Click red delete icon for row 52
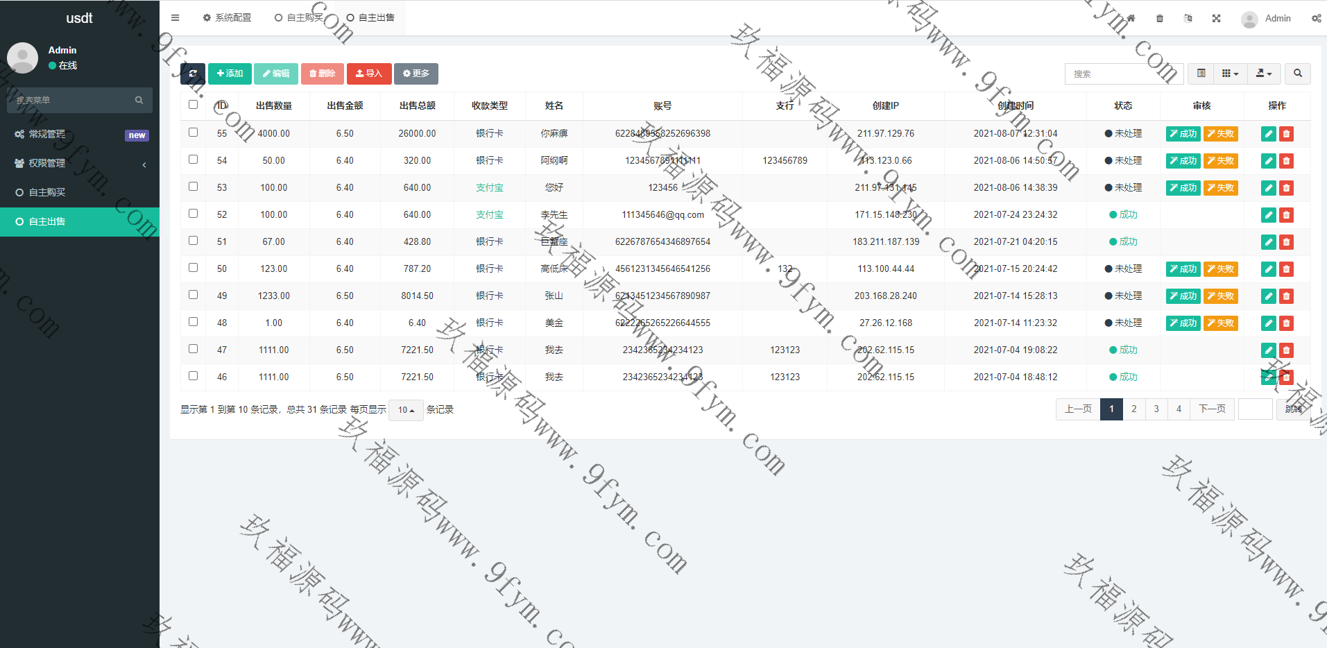 1286,215
